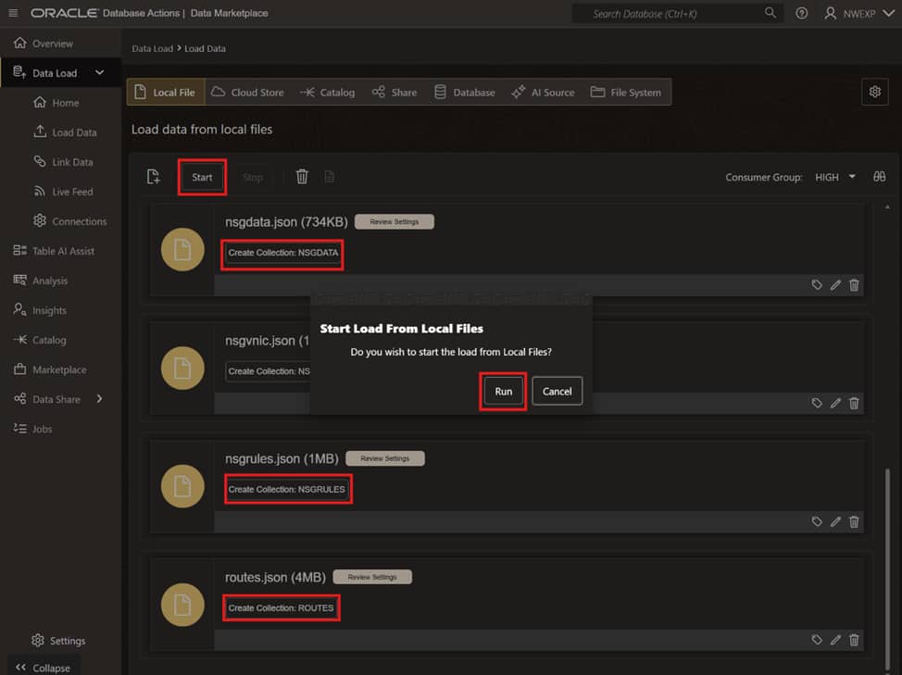Click the binoculars icon near Consumer Group
Viewport: 902px width, 675px height.
tap(880, 177)
